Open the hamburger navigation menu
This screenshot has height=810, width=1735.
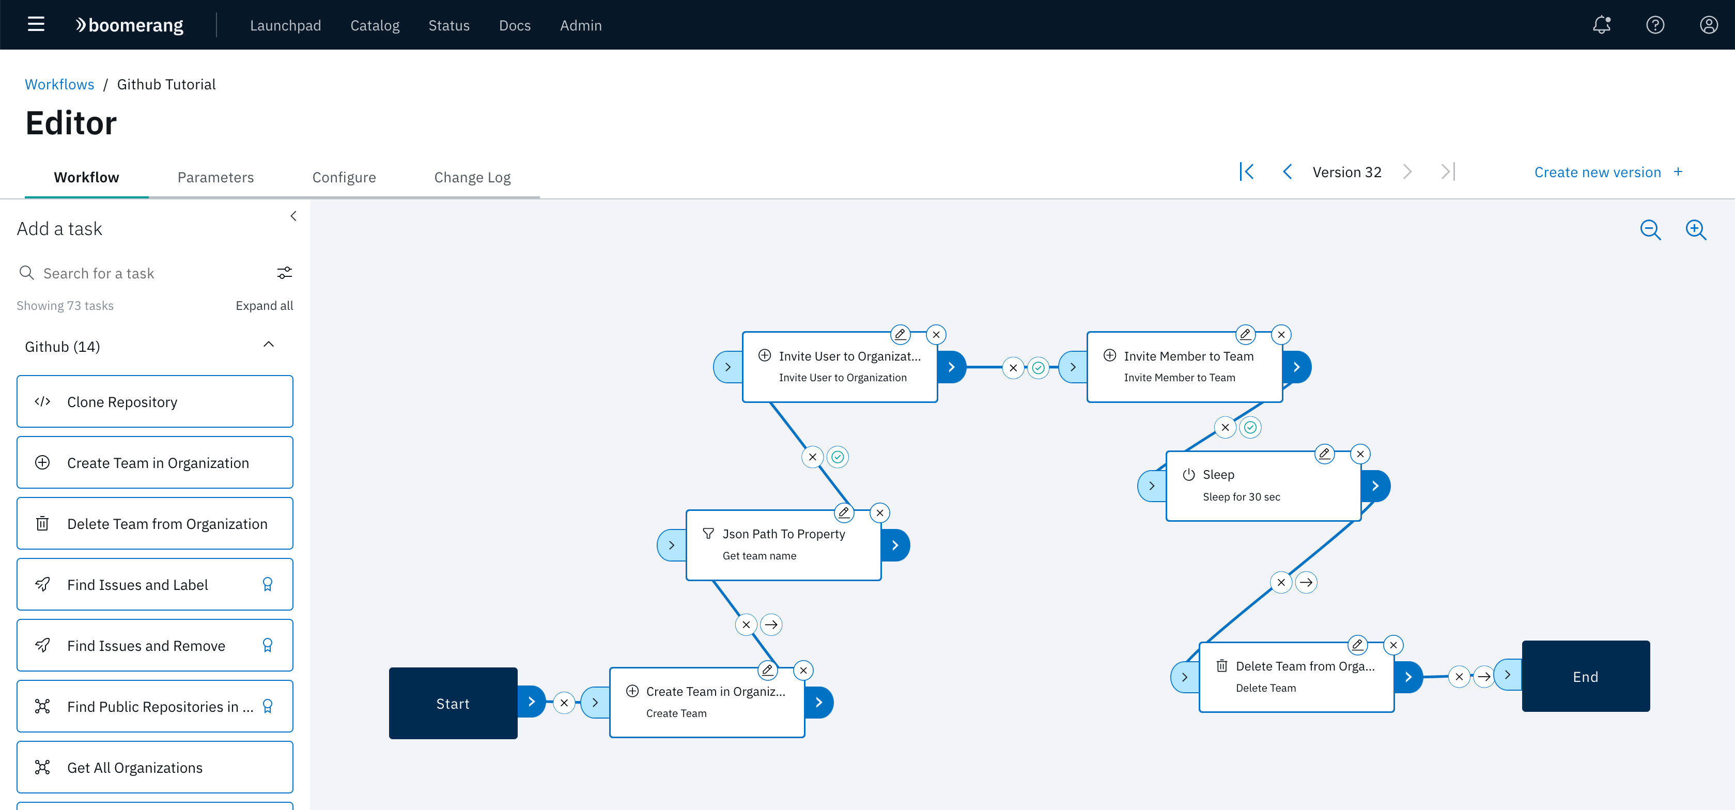click(x=36, y=25)
